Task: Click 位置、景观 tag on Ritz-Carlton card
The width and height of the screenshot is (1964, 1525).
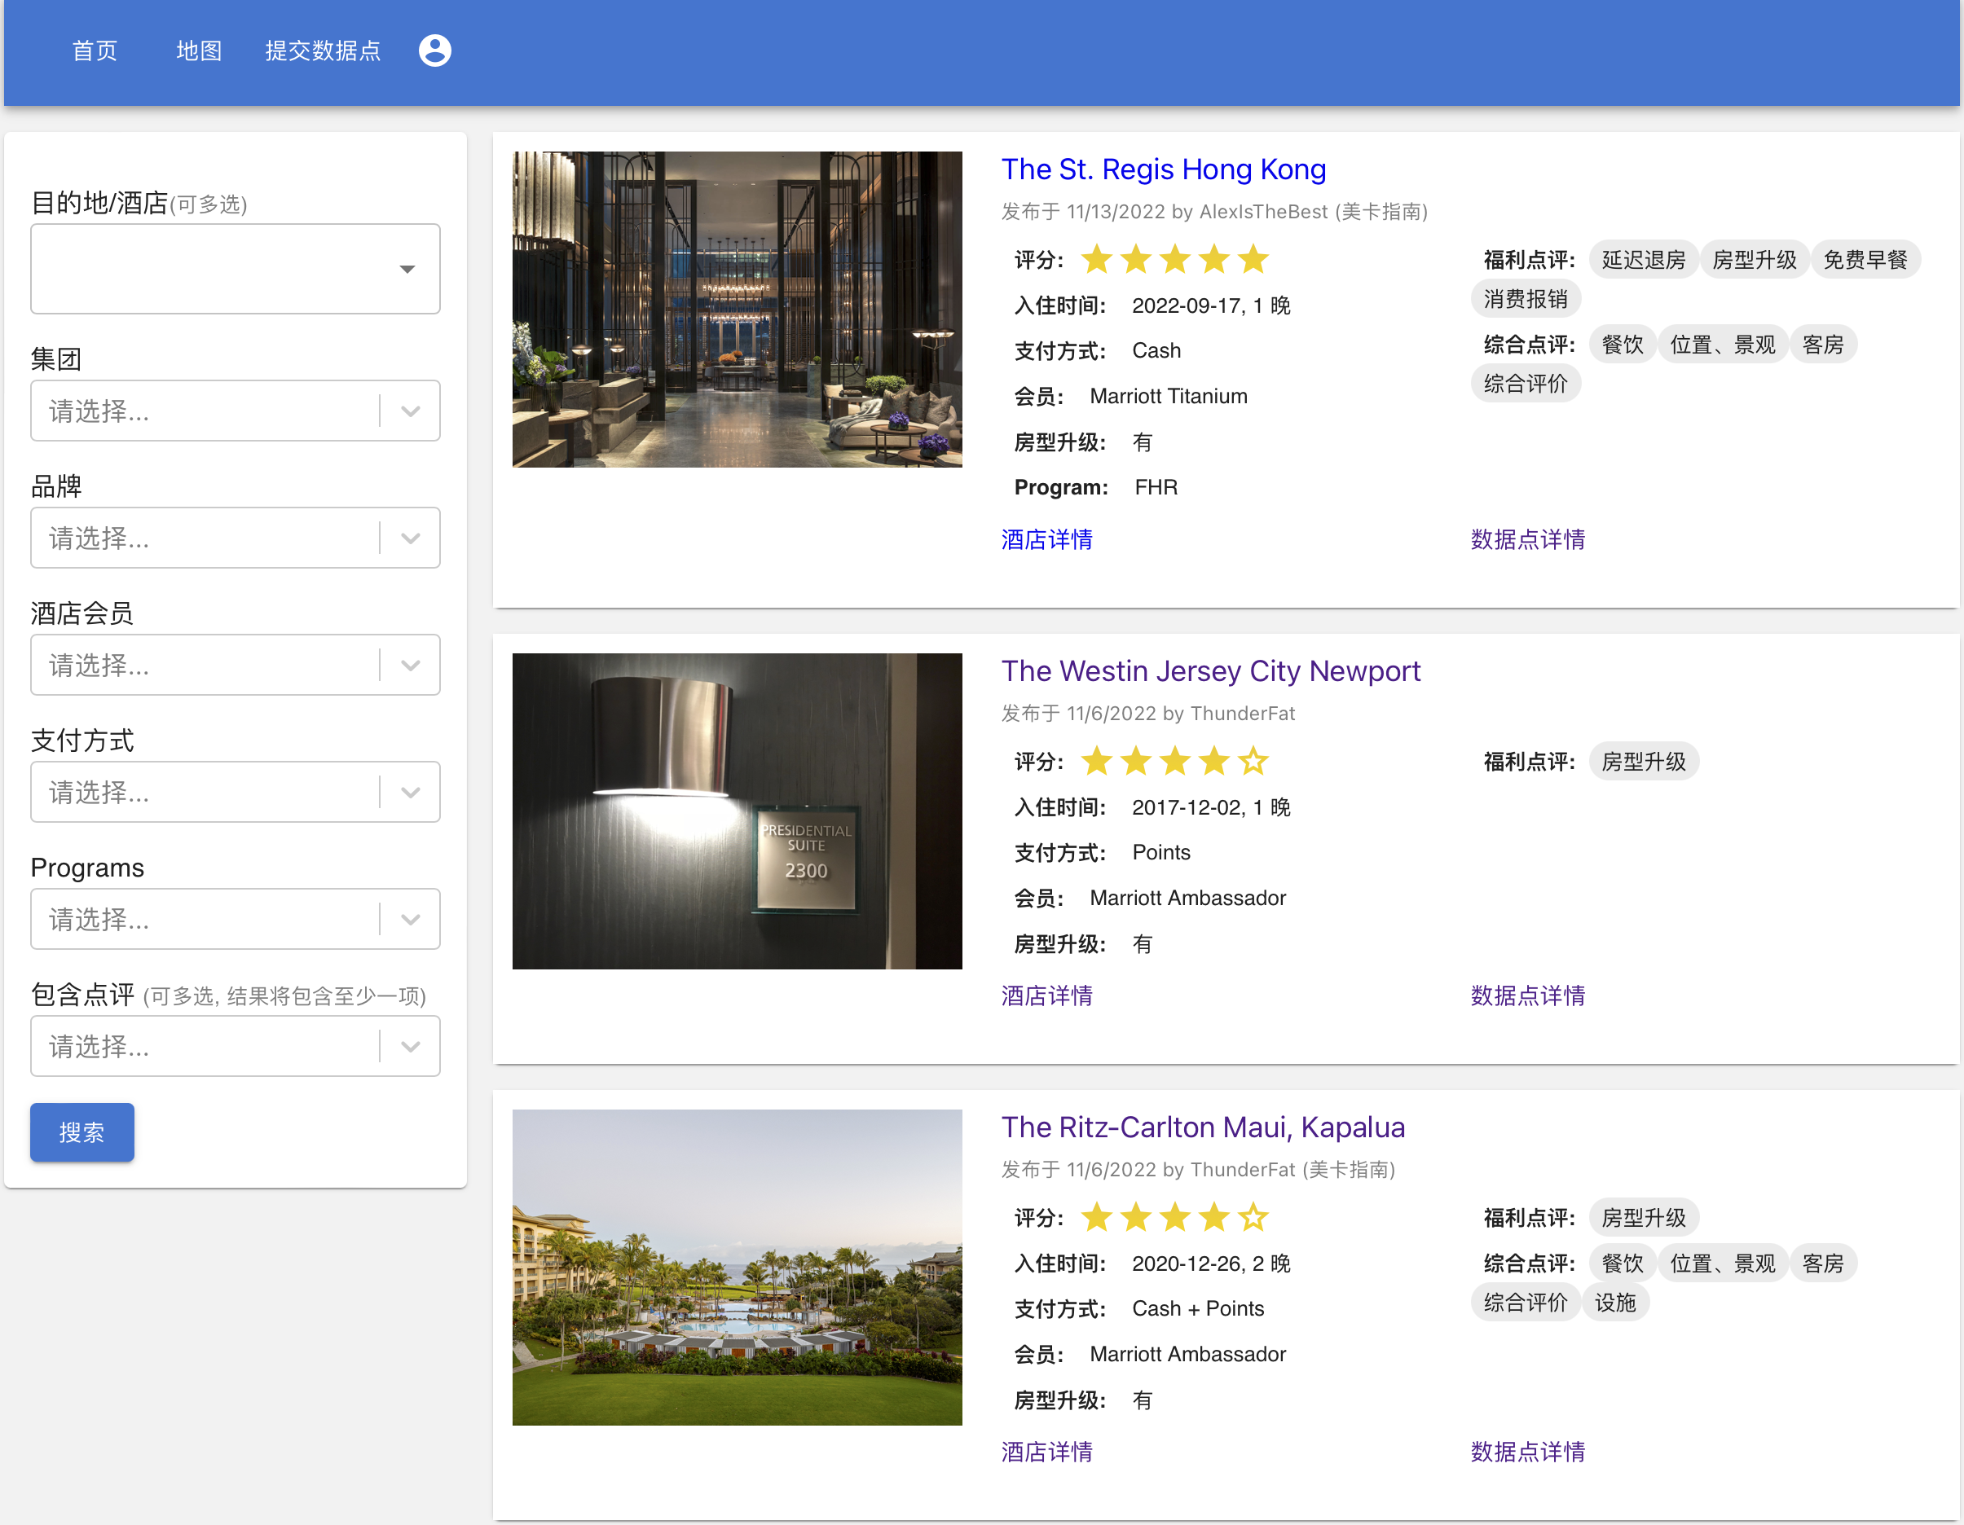Action: coord(1722,1263)
